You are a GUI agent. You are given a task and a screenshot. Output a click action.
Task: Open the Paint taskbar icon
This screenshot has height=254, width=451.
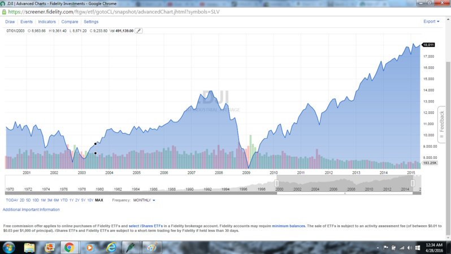[x=152, y=248]
